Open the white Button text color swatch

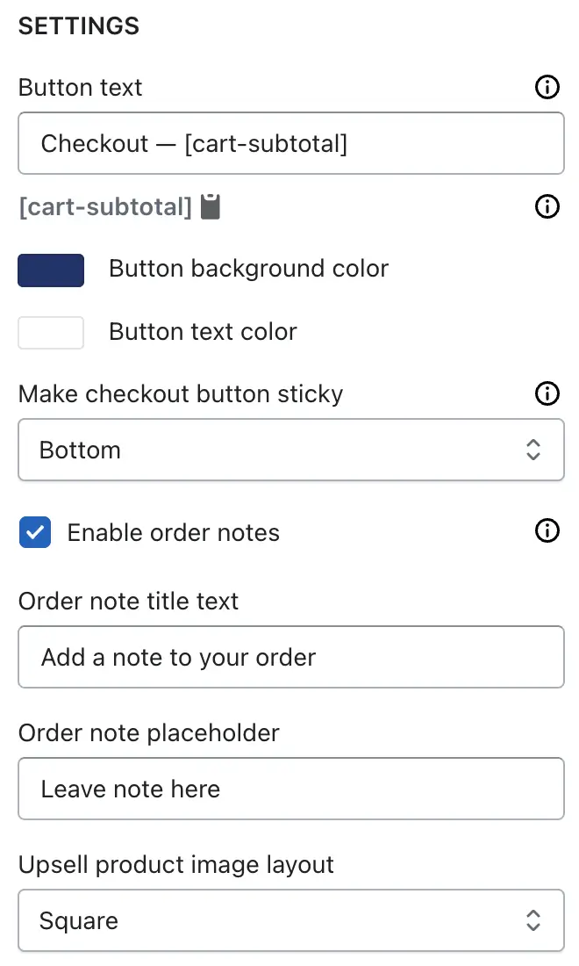tap(51, 333)
